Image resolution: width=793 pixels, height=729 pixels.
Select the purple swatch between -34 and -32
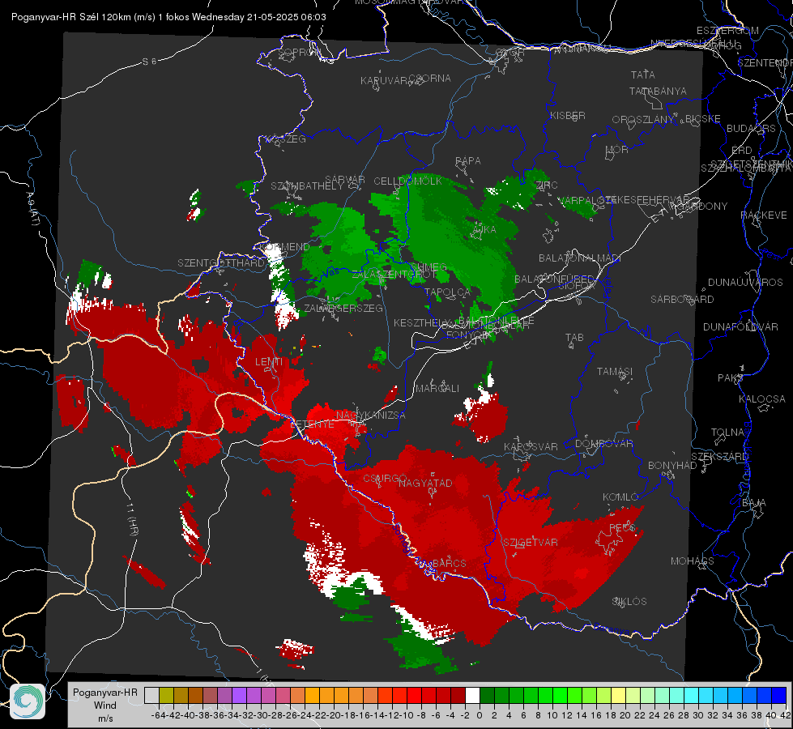(239, 695)
